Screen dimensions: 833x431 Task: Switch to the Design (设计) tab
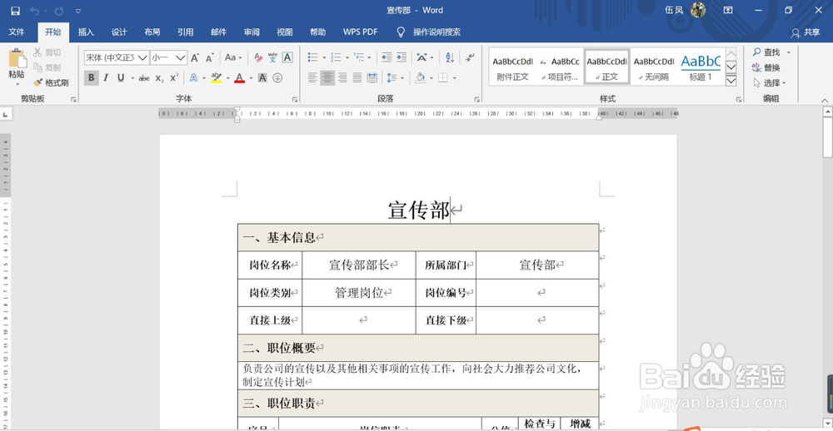click(119, 32)
